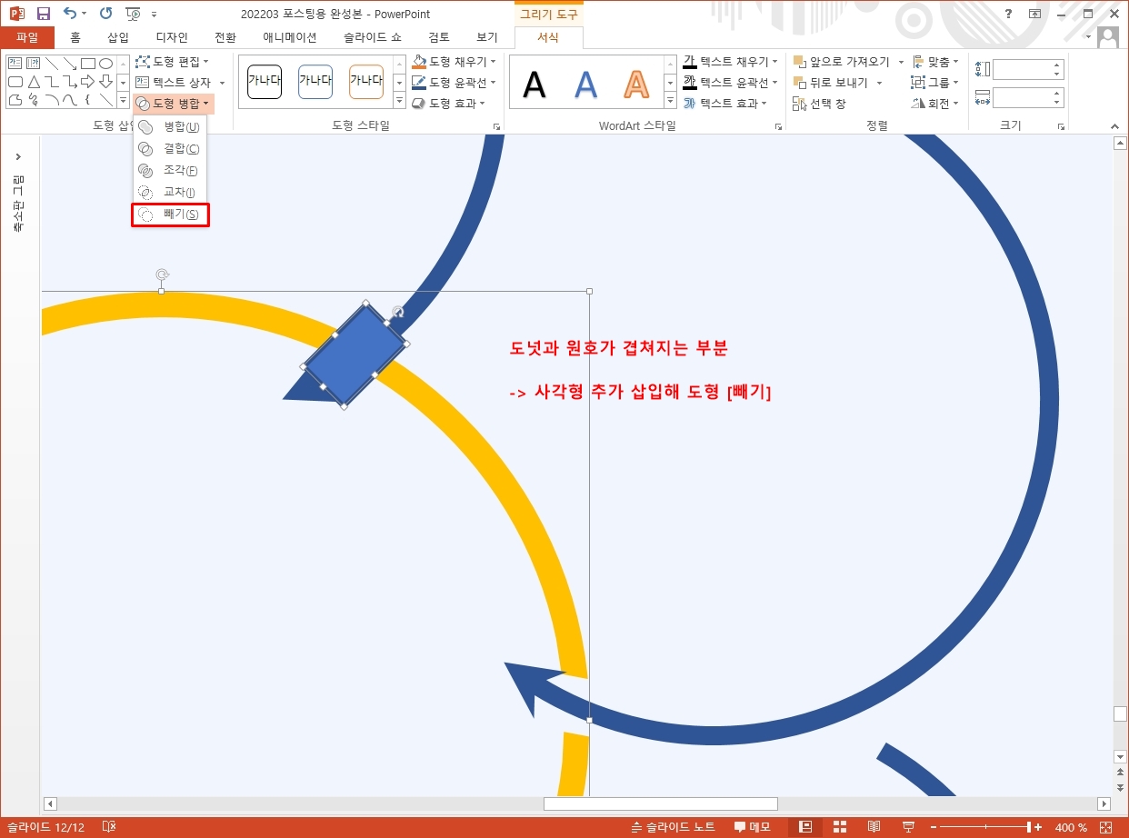The height and width of the screenshot is (838, 1129).
Task: Select the right block arrow shape
Action: pyautogui.click(x=88, y=82)
